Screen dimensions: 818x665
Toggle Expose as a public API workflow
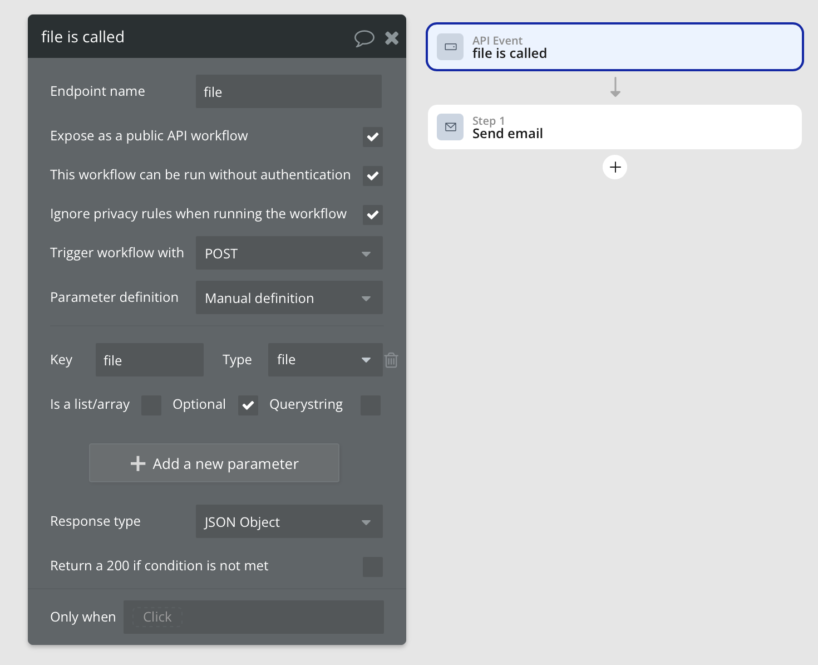point(372,136)
